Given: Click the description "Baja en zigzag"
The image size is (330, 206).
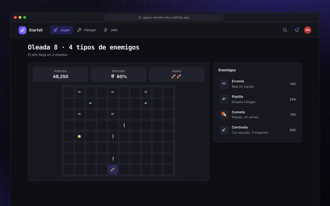Looking at the screenshot, I should pos(243,87).
